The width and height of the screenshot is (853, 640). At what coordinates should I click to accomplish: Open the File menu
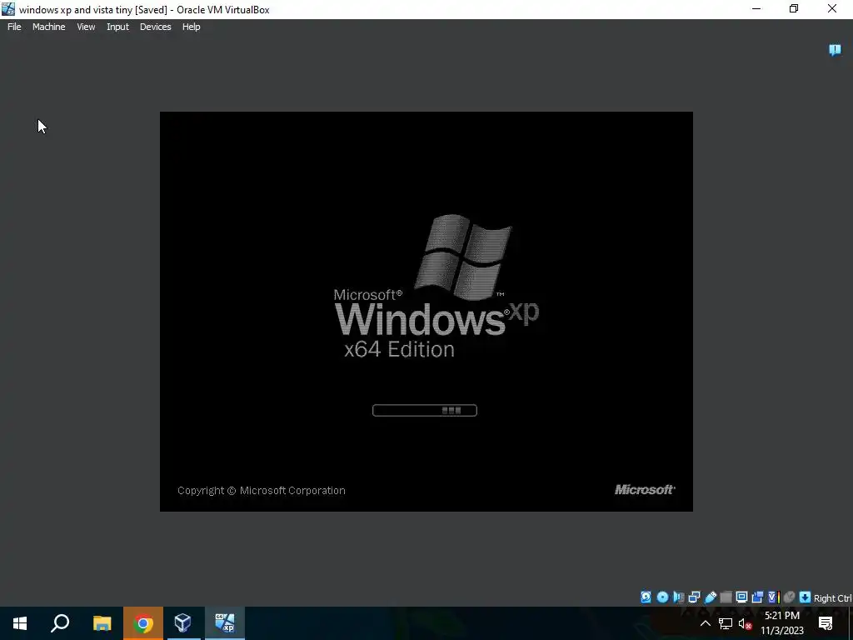(x=14, y=27)
